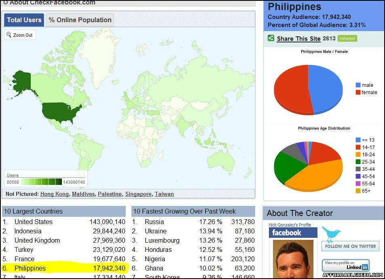Click the Users color scale legend bar
The width and height of the screenshot is (385, 279).
click(x=42, y=182)
